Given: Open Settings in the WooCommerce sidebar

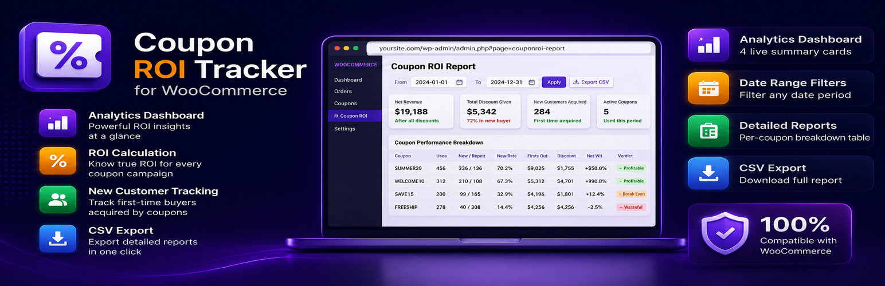Looking at the screenshot, I should point(344,129).
